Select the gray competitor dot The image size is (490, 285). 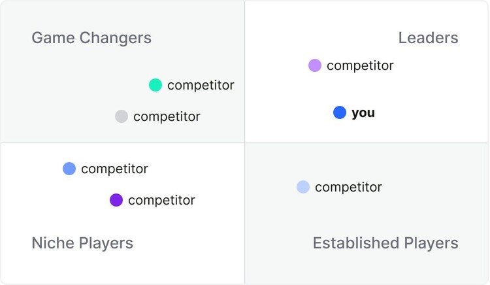pyautogui.click(x=122, y=116)
